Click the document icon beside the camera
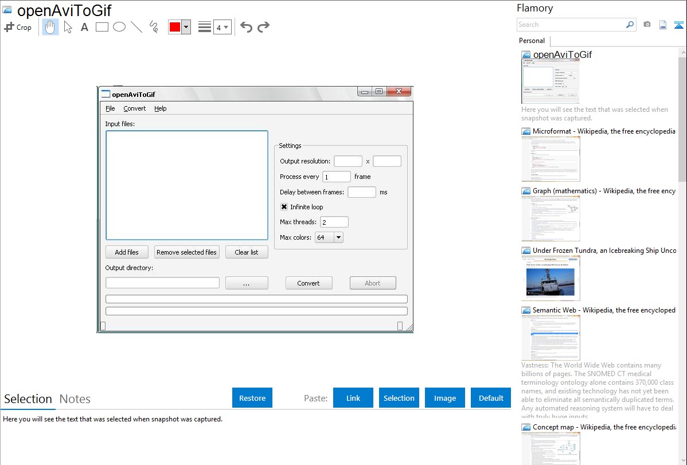The height and width of the screenshot is (465, 687). (663, 25)
